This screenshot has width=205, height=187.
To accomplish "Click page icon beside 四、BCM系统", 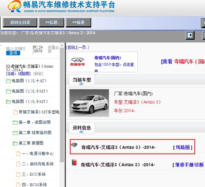I will point(18,185).
